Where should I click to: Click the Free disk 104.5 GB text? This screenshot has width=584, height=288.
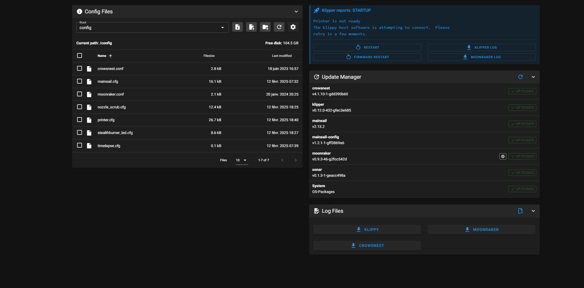(282, 43)
